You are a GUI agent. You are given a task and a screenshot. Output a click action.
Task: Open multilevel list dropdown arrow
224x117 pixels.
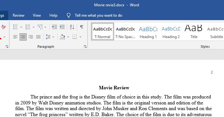pos(45,27)
